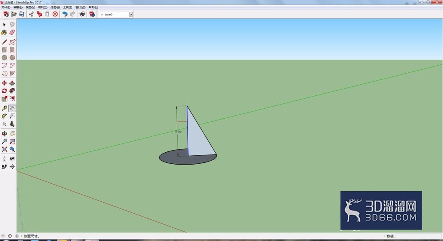Click the grey Redo arrow icon
The width and height of the screenshot is (443, 241).
pos(73,14)
